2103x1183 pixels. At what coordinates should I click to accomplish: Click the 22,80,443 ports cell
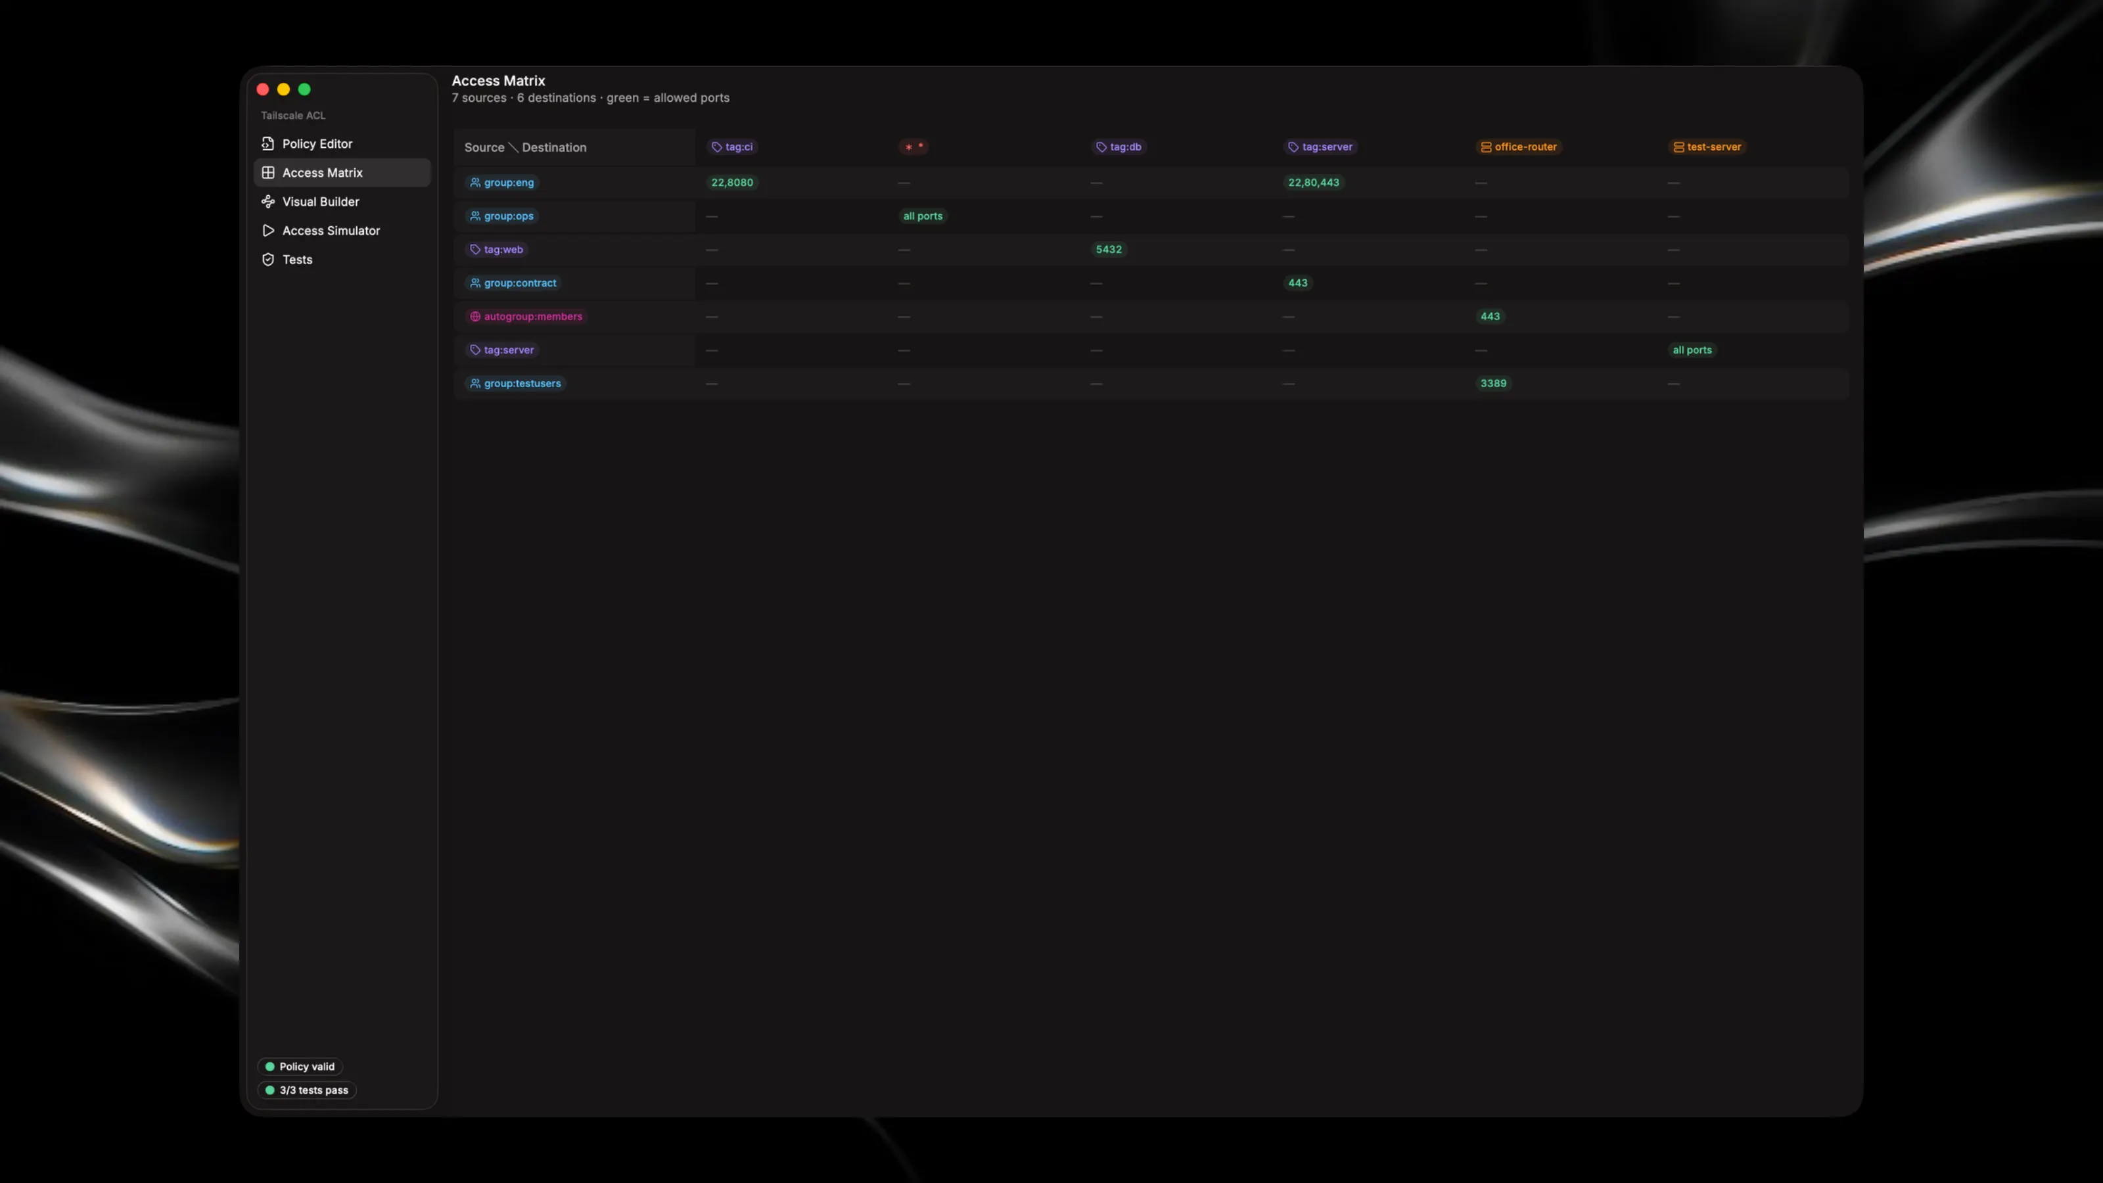(x=1314, y=182)
